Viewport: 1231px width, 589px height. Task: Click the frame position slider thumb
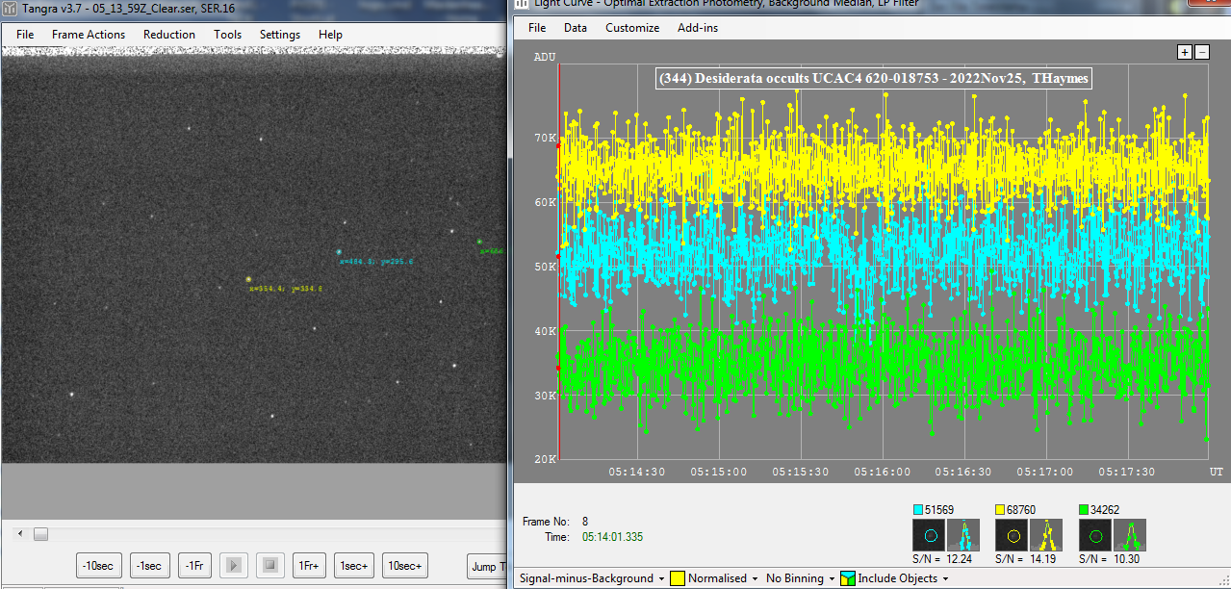tap(40, 533)
